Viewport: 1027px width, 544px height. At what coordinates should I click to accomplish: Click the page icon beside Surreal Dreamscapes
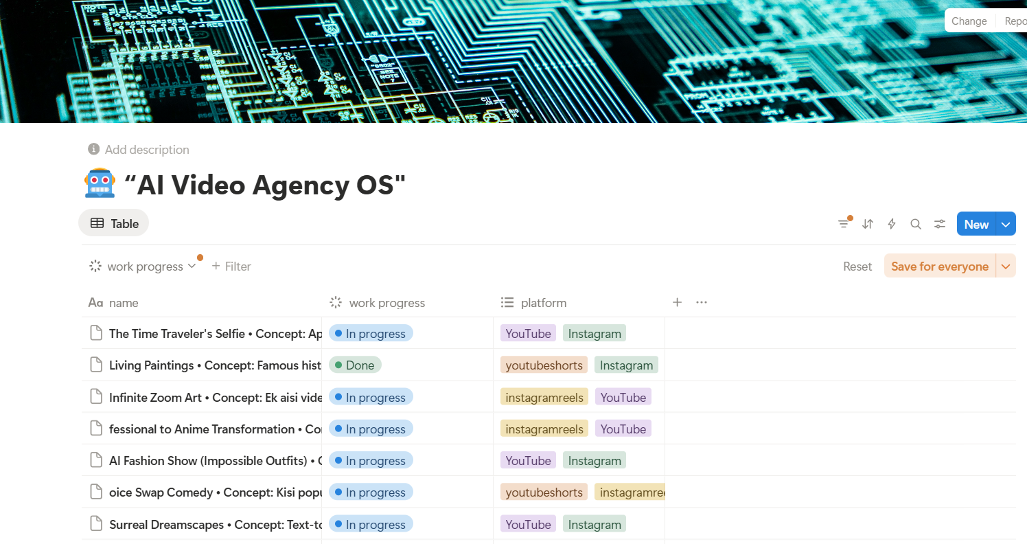click(x=95, y=523)
